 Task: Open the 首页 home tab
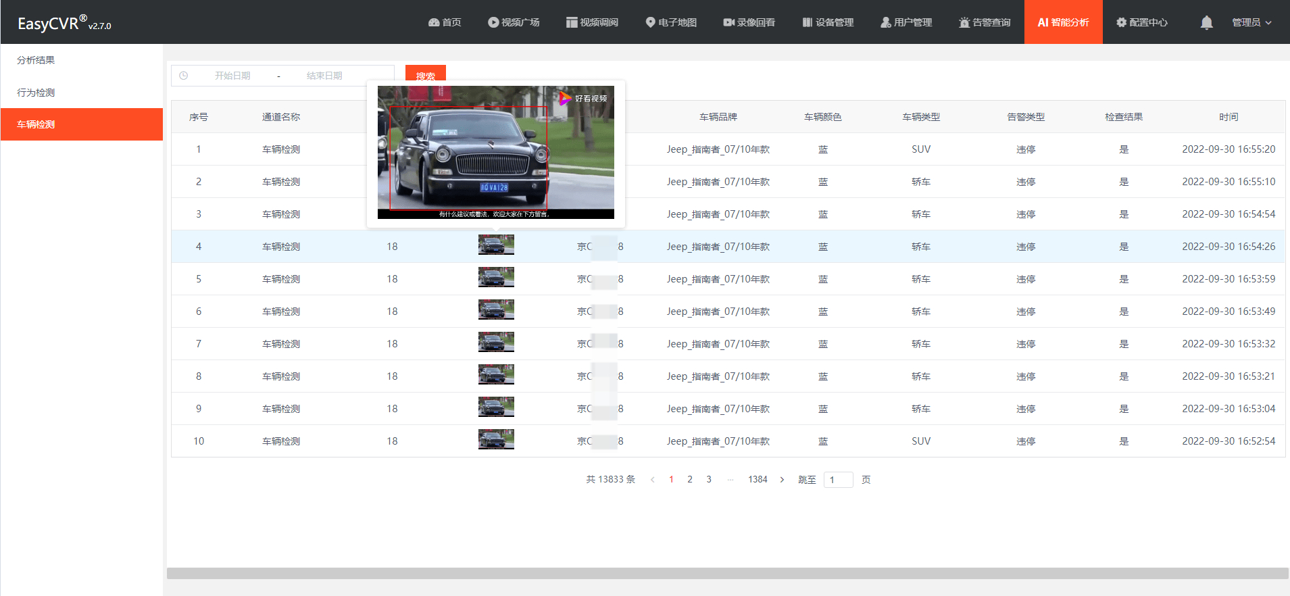pyautogui.click(x=445, y=22)
